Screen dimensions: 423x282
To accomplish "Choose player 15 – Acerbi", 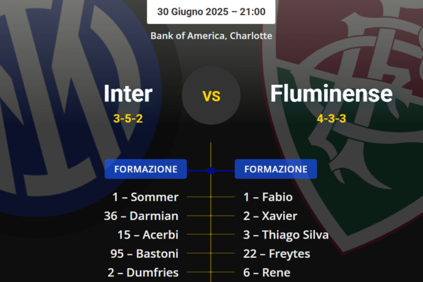I will (x=148, y=235).
